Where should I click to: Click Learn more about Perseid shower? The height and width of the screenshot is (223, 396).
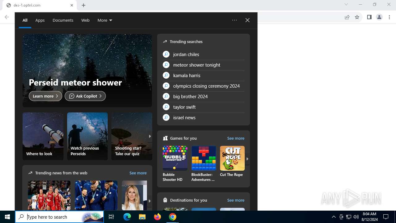[x=45, y=96]
